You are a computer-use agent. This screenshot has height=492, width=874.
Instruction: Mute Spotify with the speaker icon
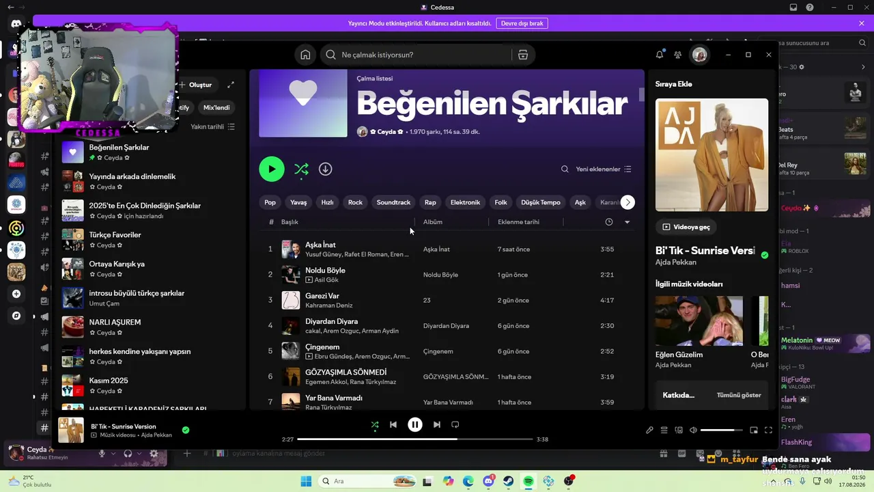(693, 430)
